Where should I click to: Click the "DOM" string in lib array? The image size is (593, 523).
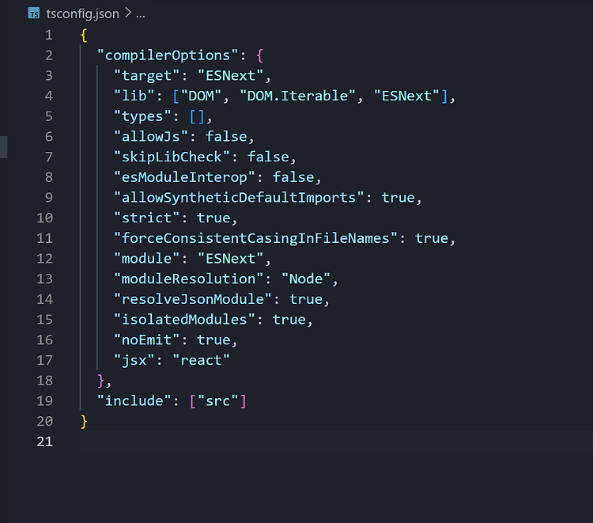(201, 96)
